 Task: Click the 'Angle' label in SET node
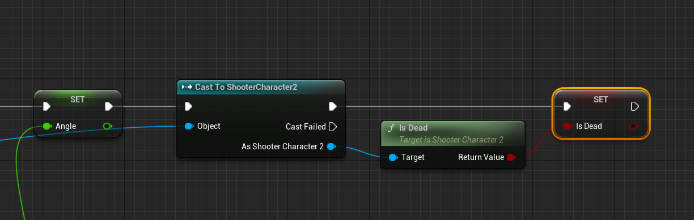(x=66, y=126)
